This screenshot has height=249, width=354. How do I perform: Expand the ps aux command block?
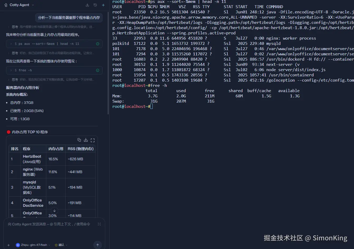click(x=54, y=44)
